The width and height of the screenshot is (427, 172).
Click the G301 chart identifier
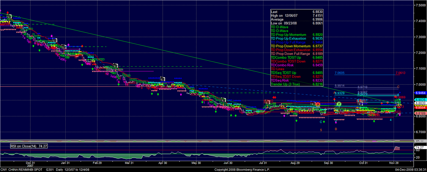tap(50, 170)
